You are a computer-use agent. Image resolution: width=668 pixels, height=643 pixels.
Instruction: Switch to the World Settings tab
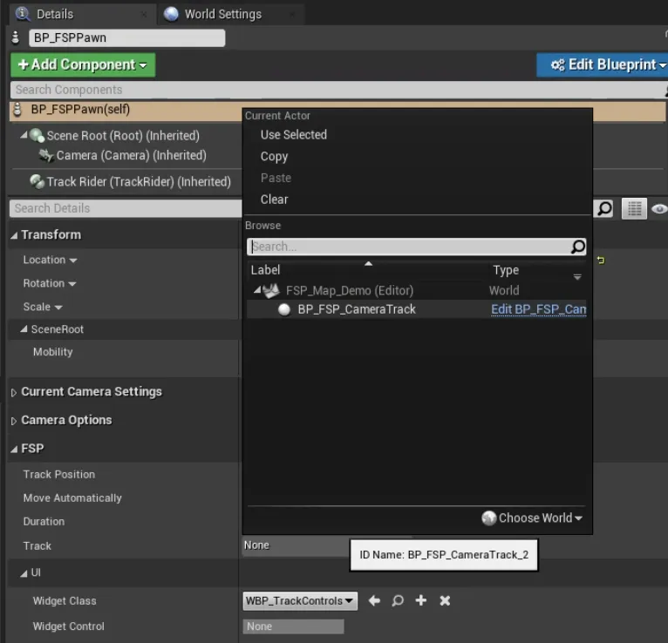point(222,14)
